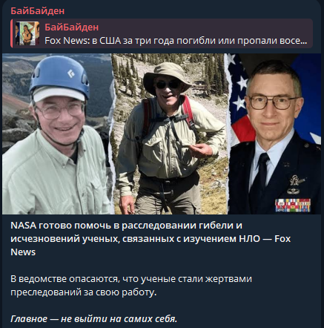Click the medal ribbon rack on the uniform
This screenshot has height=328, width=324.
coord(293,205)
